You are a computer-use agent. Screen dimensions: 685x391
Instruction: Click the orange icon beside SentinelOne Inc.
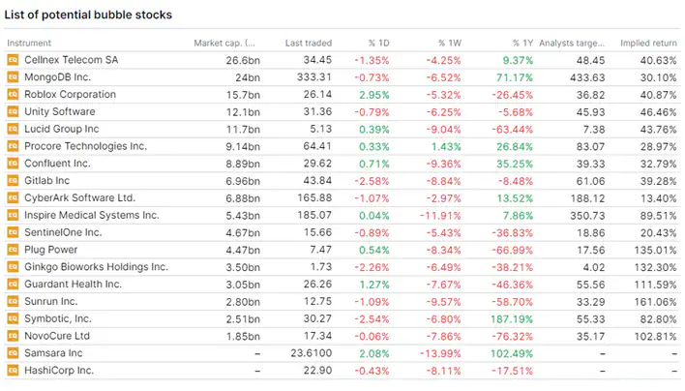(x=13, y=232)
